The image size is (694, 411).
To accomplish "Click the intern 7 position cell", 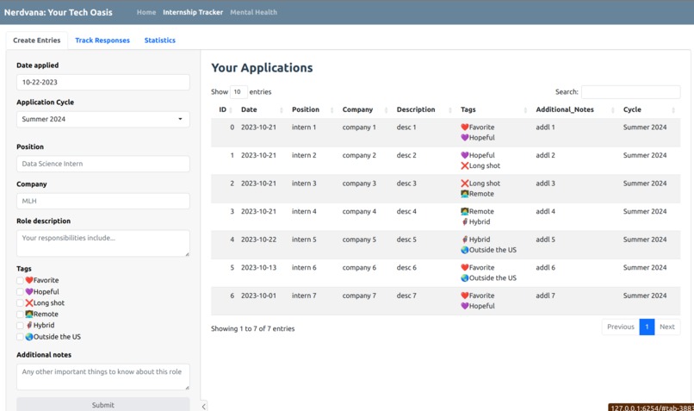I will coord(304,296).
